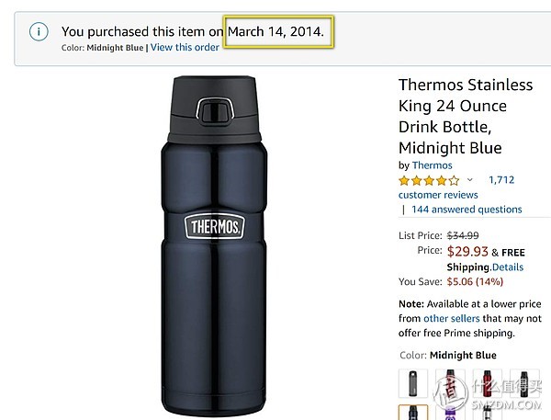
Task: Select the highlighted Midnight Blue swatch
Action: tap(413, 413)
